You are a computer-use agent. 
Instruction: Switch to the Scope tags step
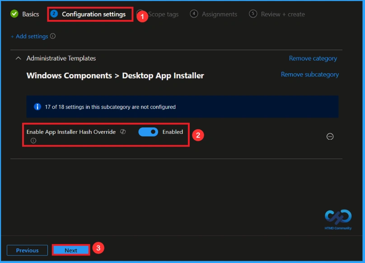pyautogui.click(x=164, y=14)
